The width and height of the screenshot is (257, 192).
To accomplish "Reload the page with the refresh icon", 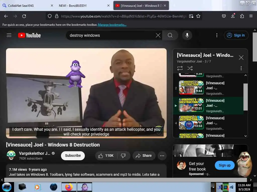I will (x=24, y=16).
